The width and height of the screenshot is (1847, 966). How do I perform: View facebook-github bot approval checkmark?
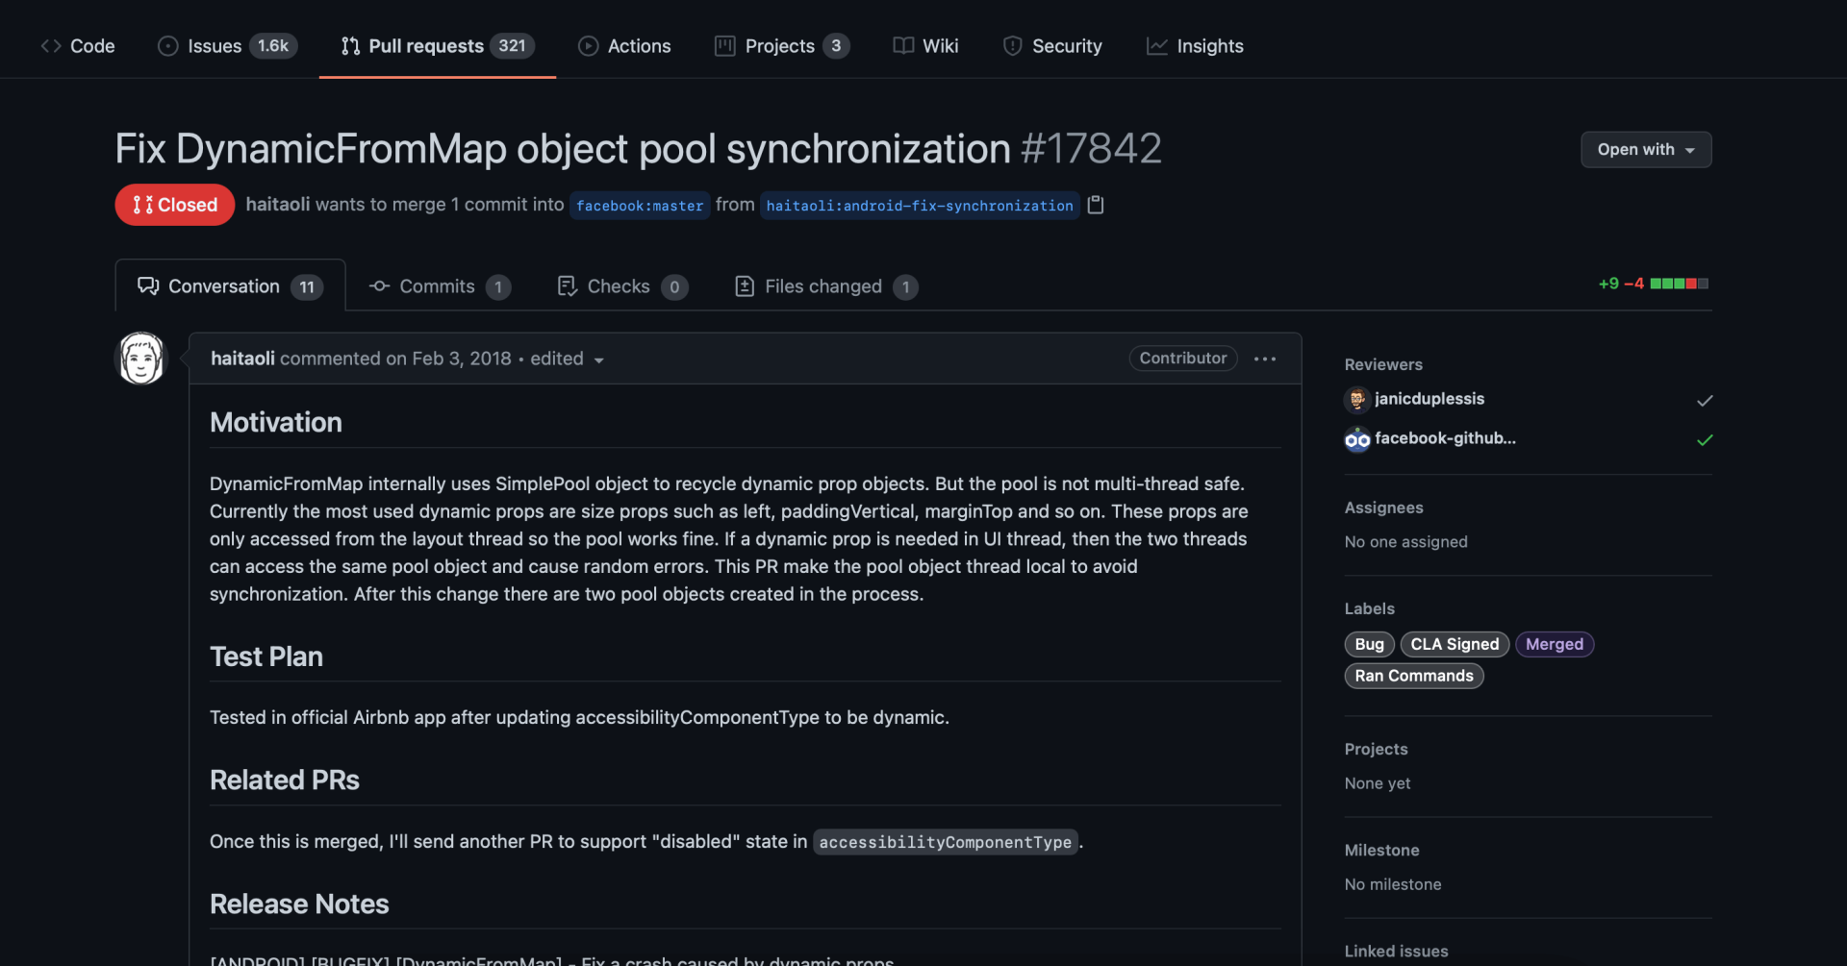click(1704, 439)
